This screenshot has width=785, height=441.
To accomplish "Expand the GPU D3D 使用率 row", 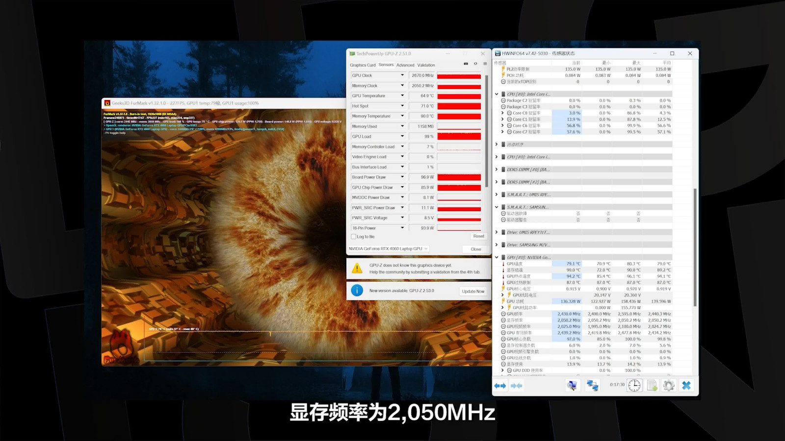I will [502, 370].
